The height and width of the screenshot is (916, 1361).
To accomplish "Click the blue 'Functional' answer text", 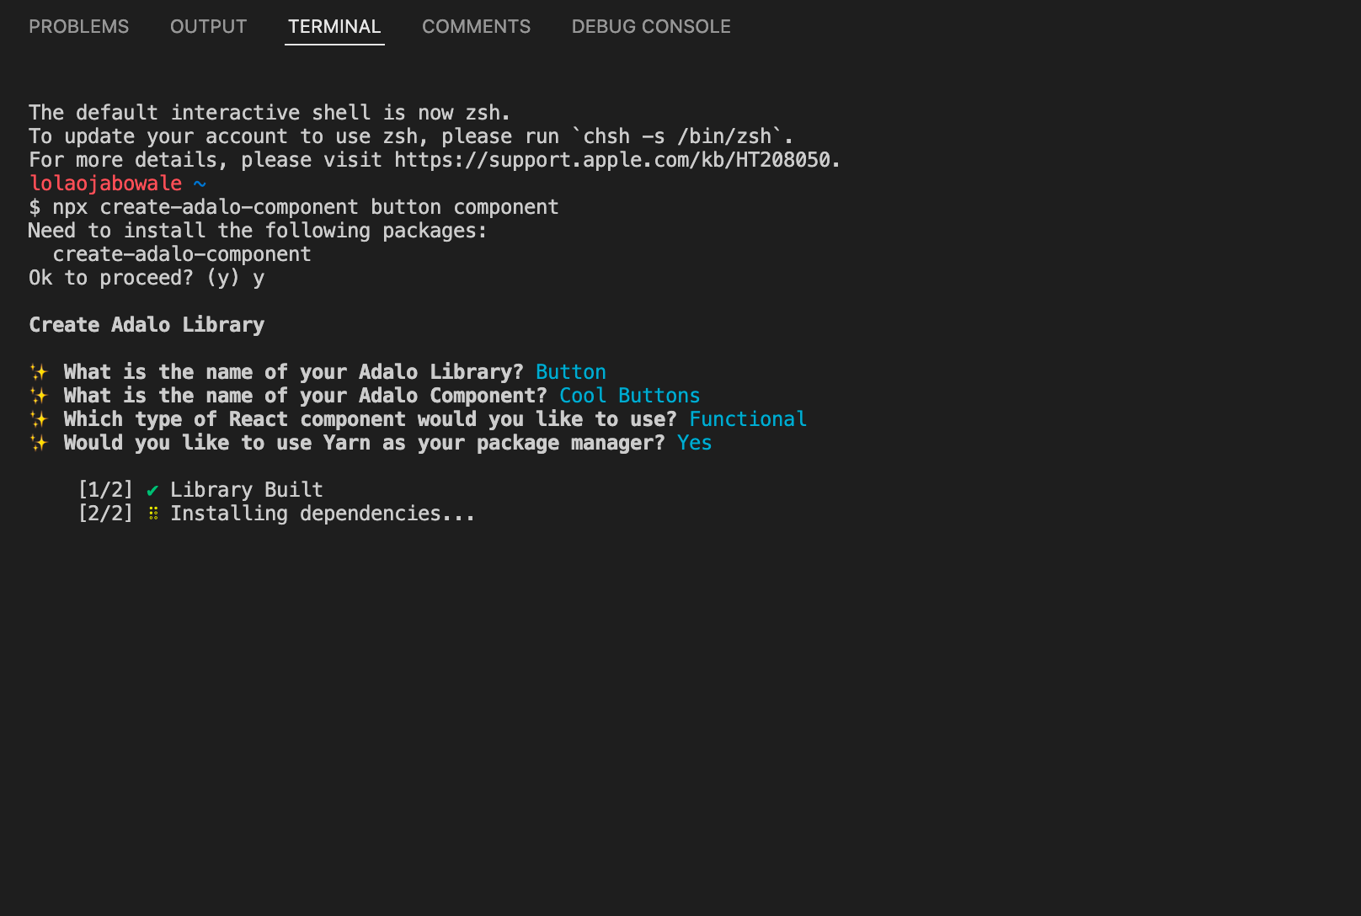I will pos(747,419).
